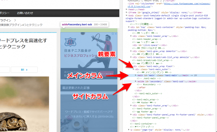The width and height of the screenshot is (217, 132).
Task: Click the JTA tennis association logo
Action: tap(70, 42)
